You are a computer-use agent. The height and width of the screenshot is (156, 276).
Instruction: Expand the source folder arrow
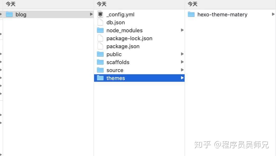(182, 70)
